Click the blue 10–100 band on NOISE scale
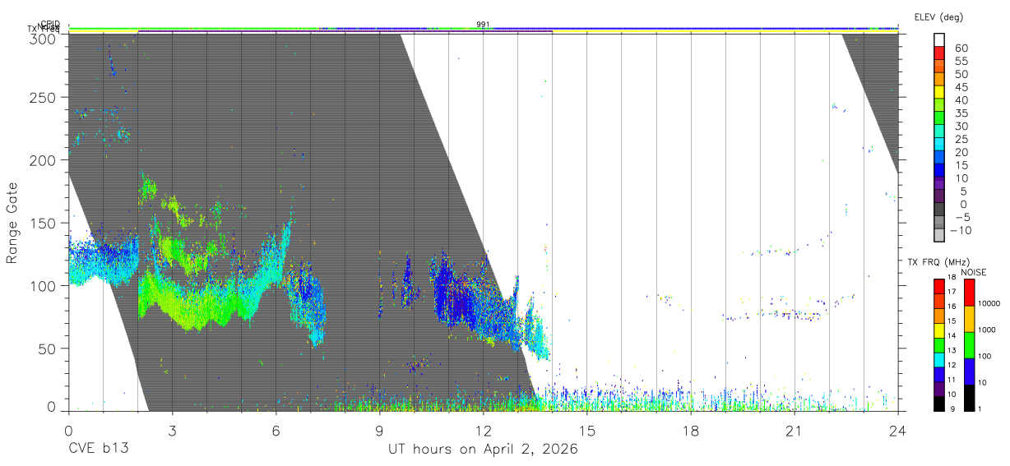The image size is (1010, 466). (969, 371)
